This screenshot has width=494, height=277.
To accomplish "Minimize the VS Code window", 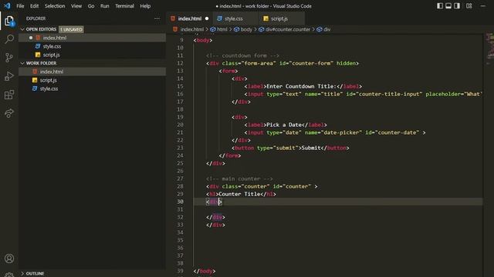I will point(483,6).
